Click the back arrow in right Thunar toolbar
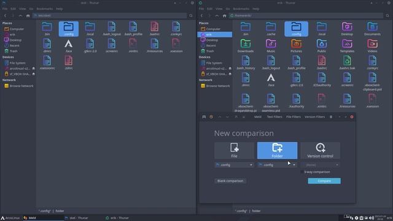The height and width of the screenshot is (221, 393). [201, 15]
